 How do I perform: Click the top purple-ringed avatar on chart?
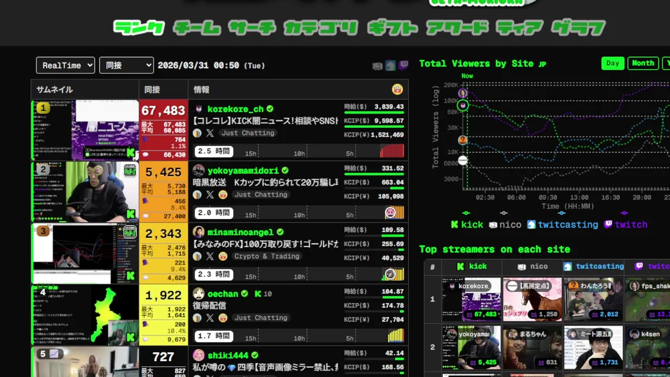pos(463,94)
